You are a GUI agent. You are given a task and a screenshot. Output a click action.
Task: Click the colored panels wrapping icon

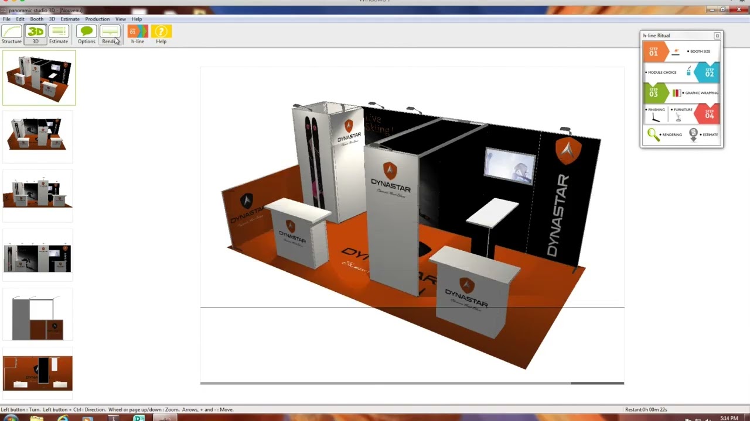tap(676, 93)
